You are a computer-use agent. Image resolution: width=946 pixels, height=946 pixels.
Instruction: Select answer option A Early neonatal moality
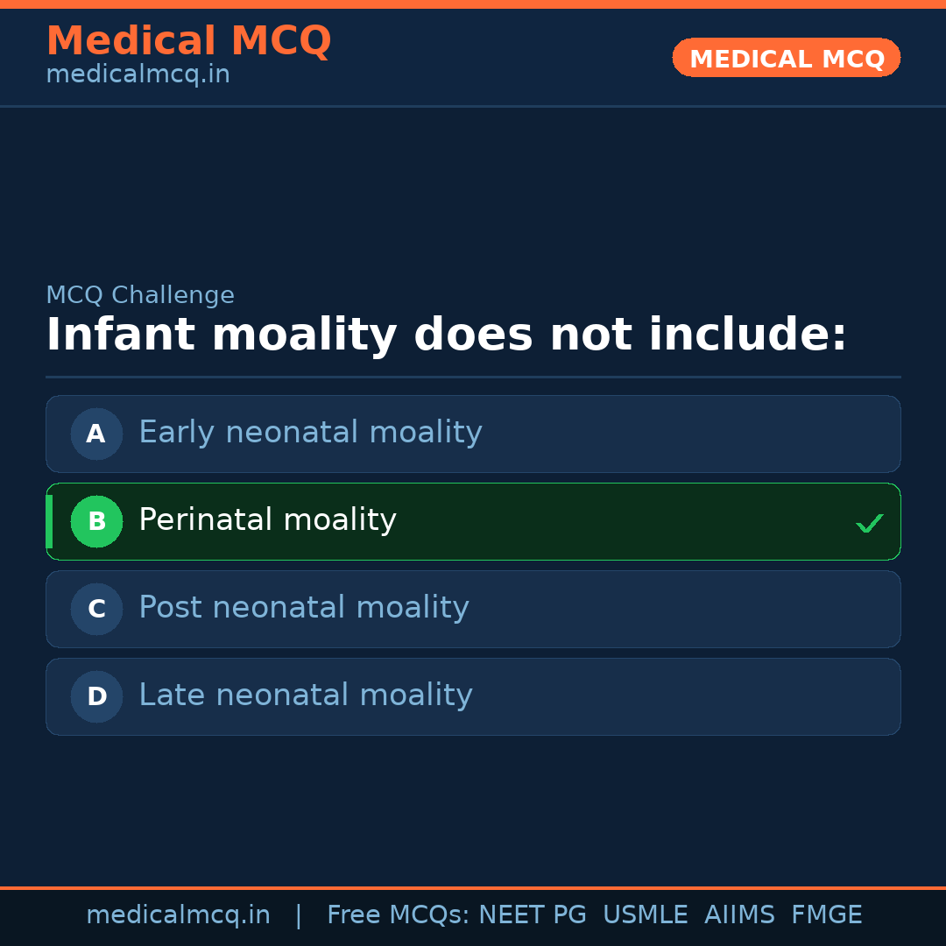(473, 434)
